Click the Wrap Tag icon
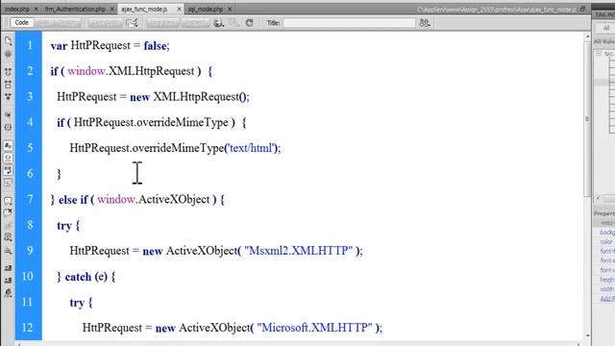The image size is (615, 346). tap(8, 225)
